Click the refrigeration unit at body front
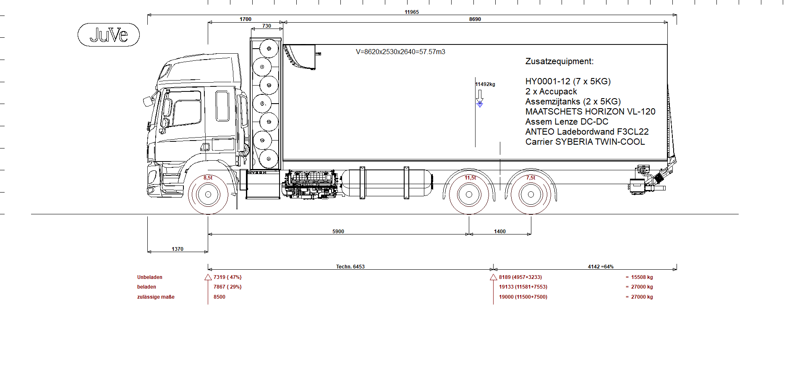Image resolution: width=805 pixels, height=388 pixels. (x=301, y=57)
